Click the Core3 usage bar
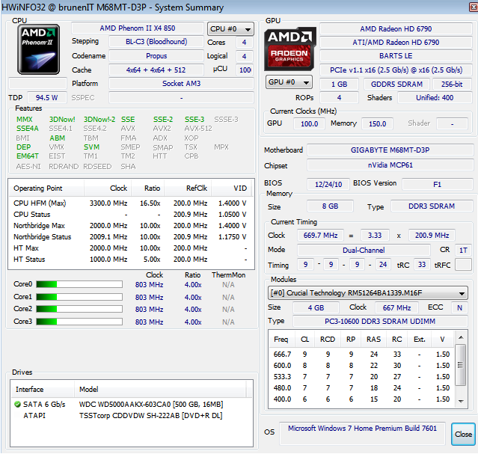Screen dimensions: 478x454 click(x=79, y=322)
